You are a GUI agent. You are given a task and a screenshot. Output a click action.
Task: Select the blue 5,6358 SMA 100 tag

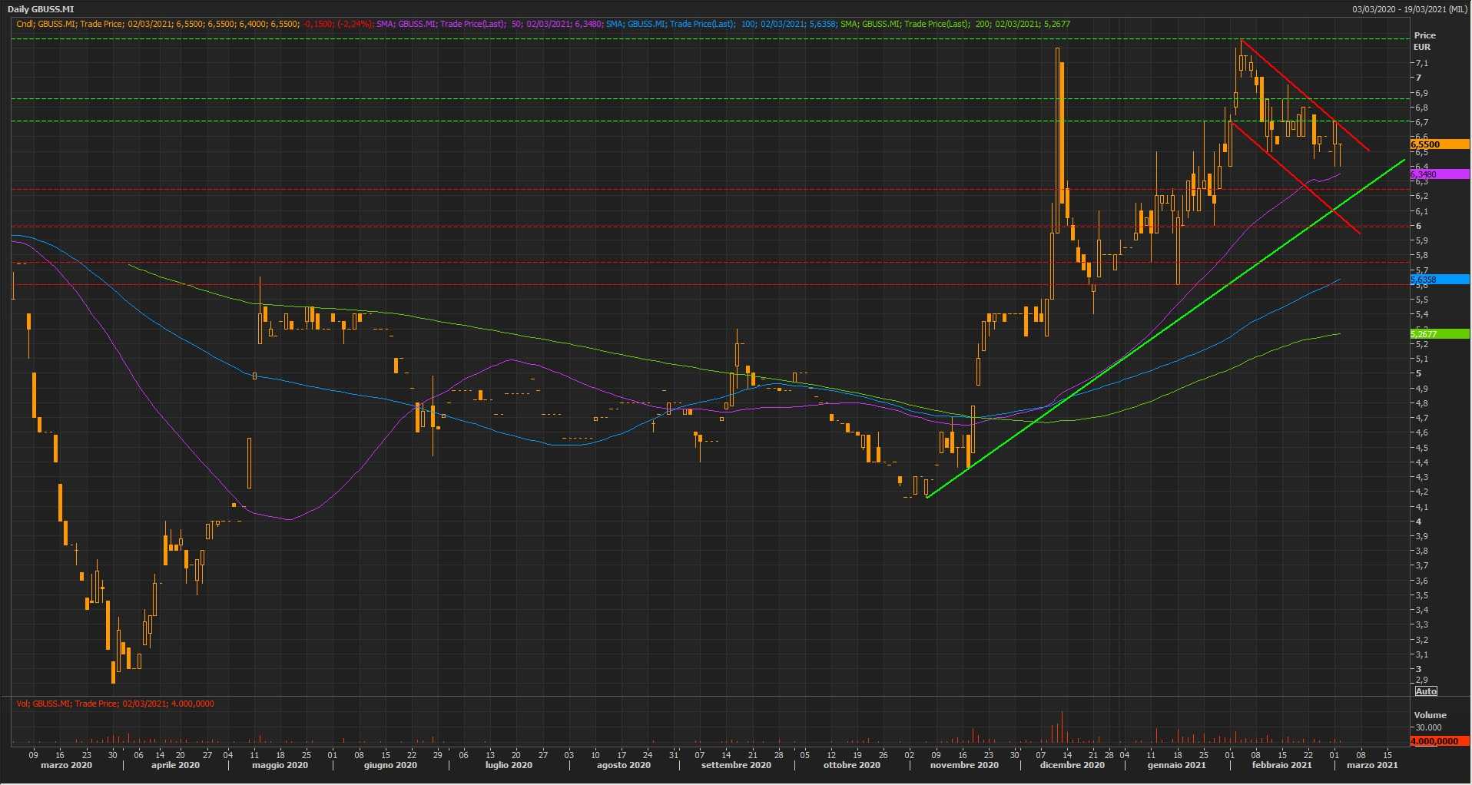[1439, 280]
